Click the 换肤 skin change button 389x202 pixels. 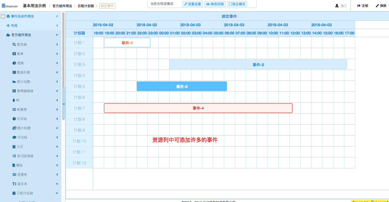coord(381,6)
